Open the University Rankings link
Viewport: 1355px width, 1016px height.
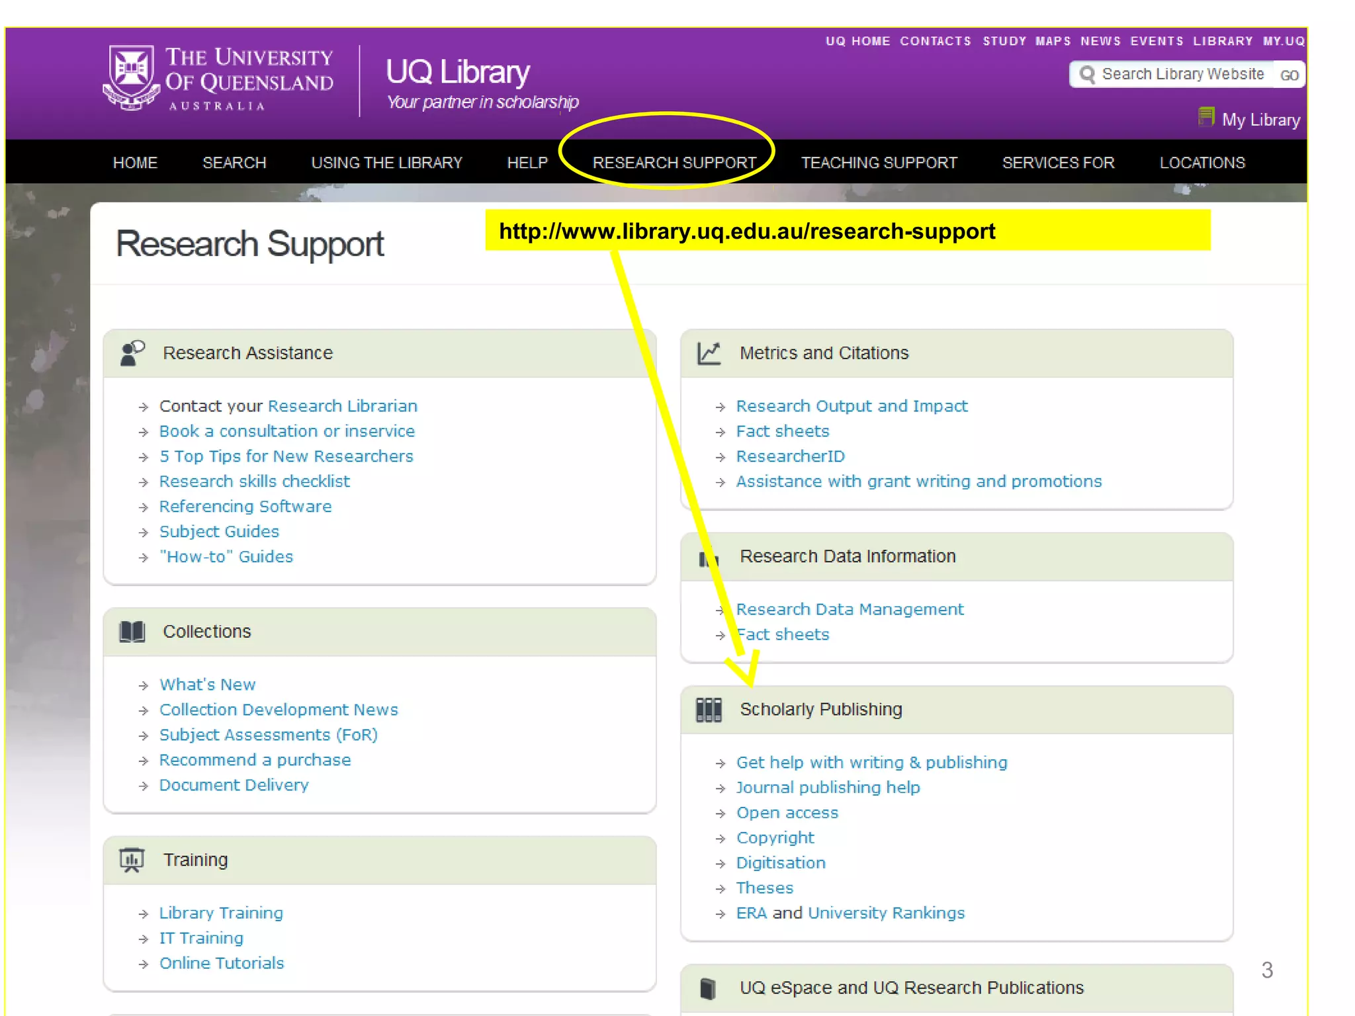(x=887, y=913)
